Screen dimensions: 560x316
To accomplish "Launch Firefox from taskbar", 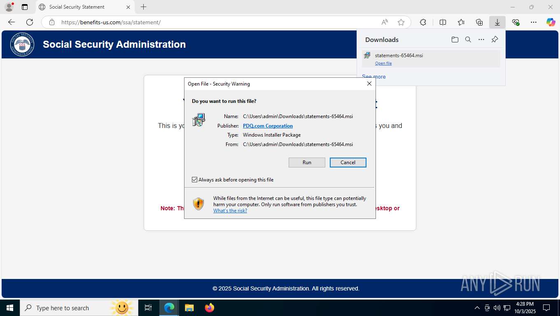I will pos(210,308).
